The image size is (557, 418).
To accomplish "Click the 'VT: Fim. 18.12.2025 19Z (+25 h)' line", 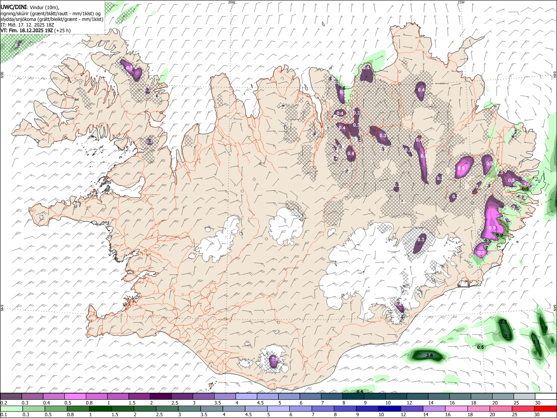I will coord(36,30).
